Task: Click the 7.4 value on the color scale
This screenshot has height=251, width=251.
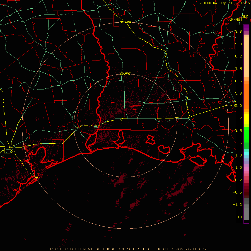Action: point(238,69)
